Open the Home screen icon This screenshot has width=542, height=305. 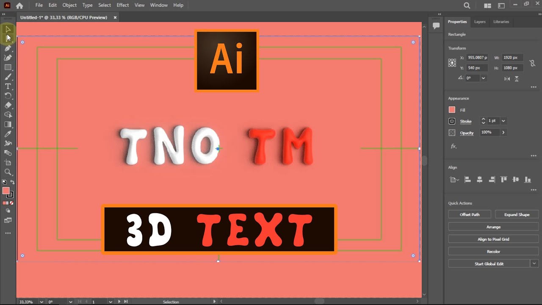click(19, 6)
